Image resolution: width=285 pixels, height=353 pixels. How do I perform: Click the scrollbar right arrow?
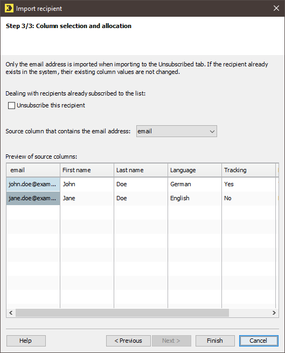tap(274, 313)
